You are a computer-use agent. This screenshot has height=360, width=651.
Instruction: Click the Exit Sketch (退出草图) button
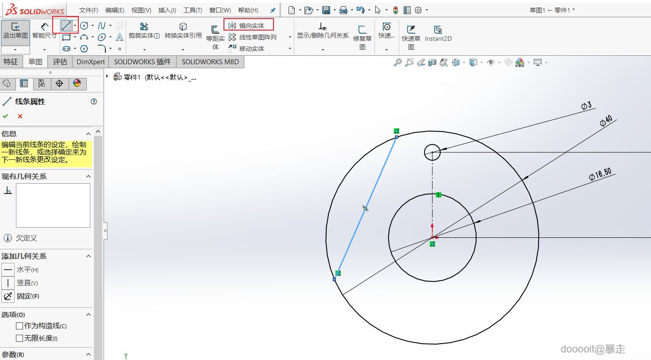point(15,31)
